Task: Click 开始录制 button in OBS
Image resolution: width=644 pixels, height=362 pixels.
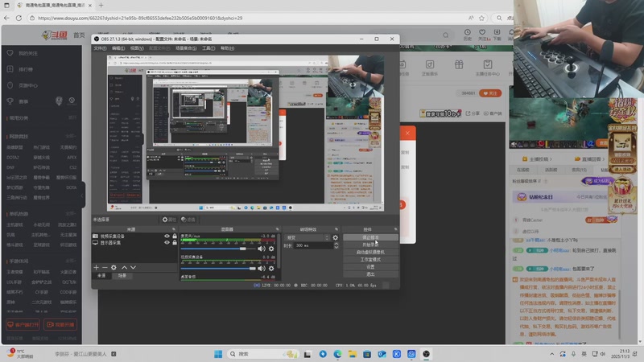Action: point(370,245)
